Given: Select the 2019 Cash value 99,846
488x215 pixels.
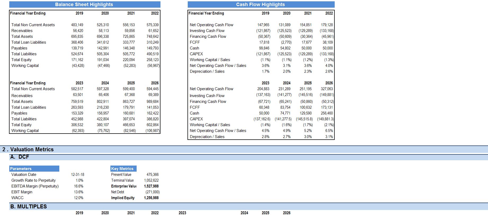Looking at the screenshot, I should (x=264, y=48).
